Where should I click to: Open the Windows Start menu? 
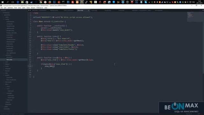3,2
